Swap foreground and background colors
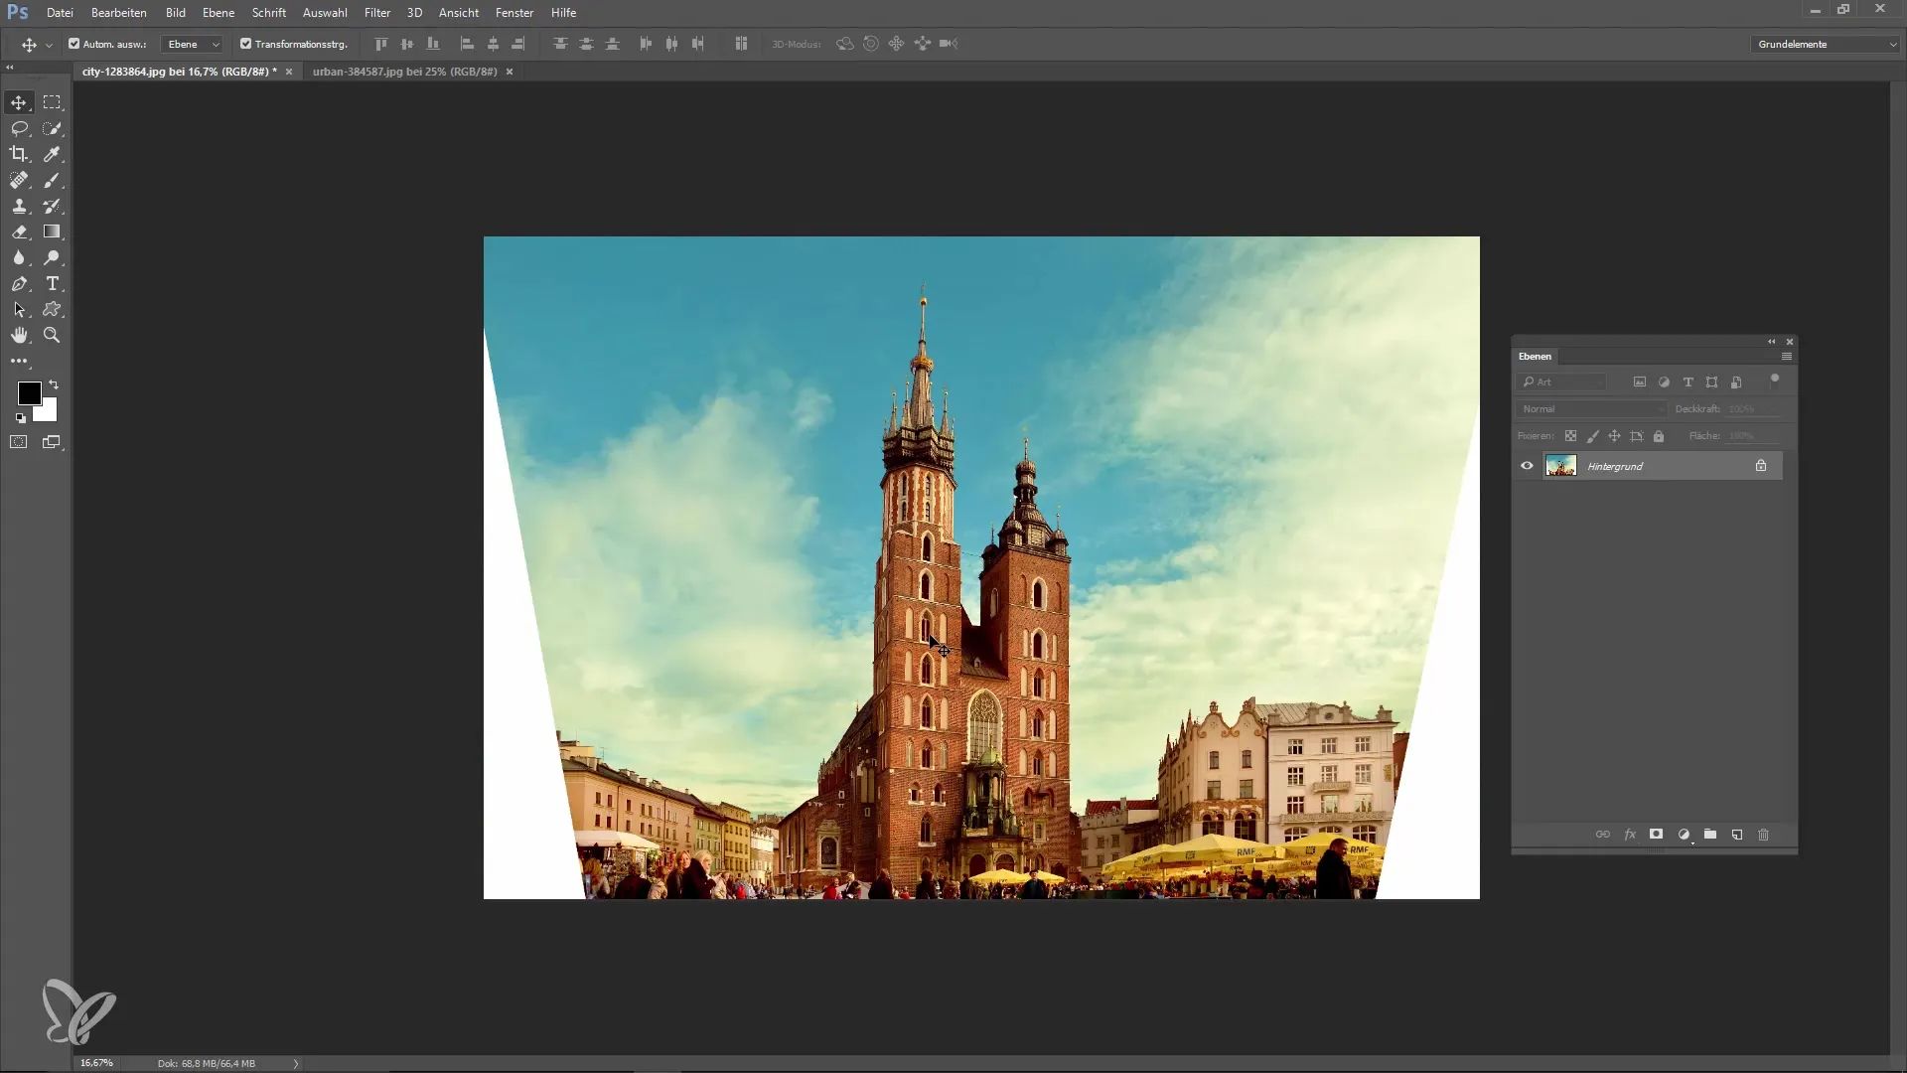 54,384
